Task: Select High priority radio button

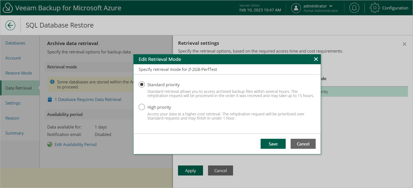Action: point(142,107)
